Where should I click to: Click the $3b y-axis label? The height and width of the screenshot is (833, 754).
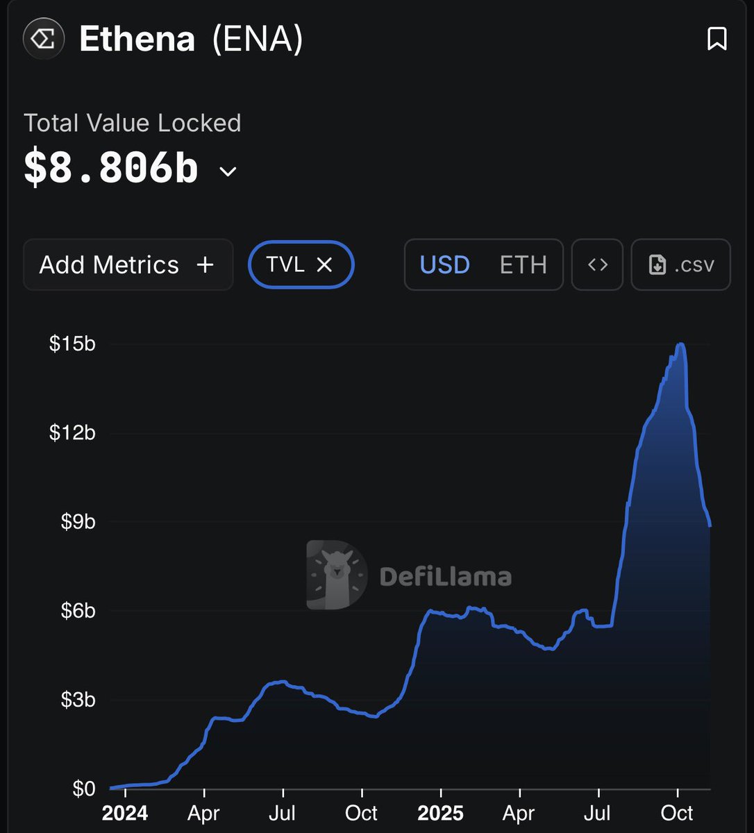78,699
